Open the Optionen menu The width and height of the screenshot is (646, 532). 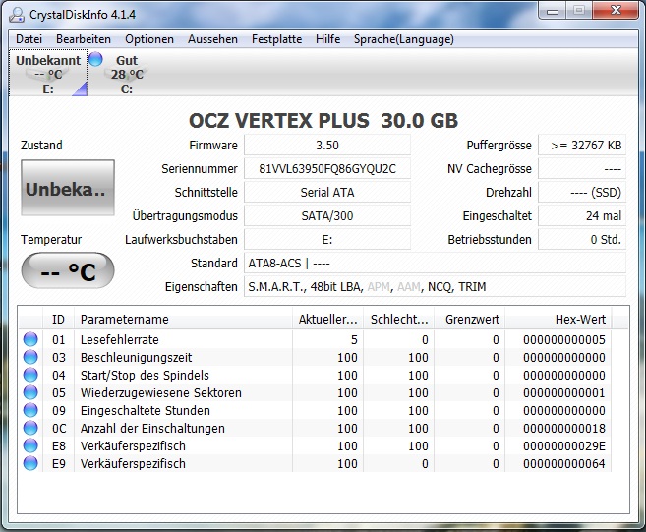click(x=149, y=39)
